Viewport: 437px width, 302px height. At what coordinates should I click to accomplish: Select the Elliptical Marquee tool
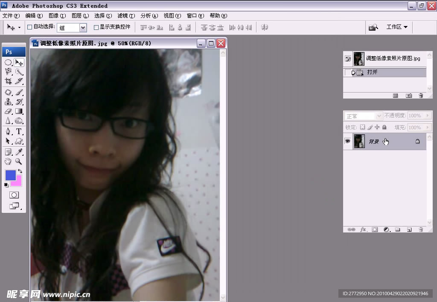coord(8,62)
